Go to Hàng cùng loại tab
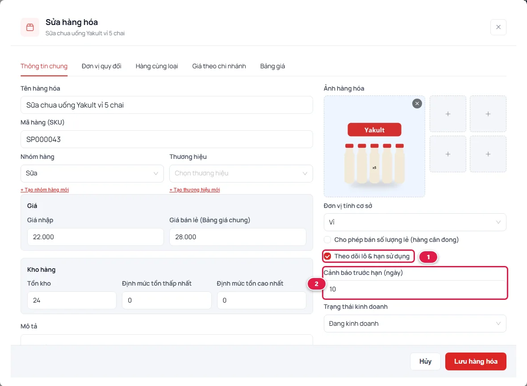This screenshot has height=386, width=527. coord(157,66)
